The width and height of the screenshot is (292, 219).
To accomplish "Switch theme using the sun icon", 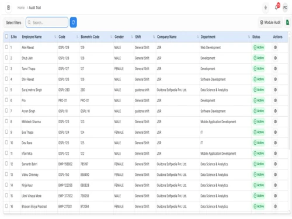I will coord(266,8).
